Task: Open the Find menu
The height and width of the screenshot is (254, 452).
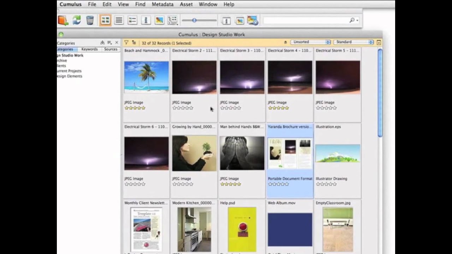Action: [x=140, y=4]
